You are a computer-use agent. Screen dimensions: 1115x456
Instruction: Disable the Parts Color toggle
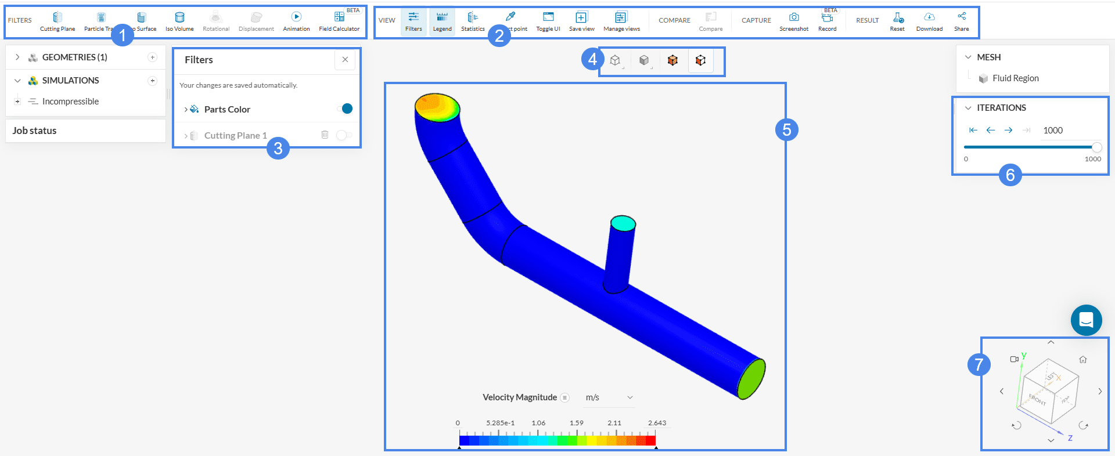pyautogui.click(x=344, y=109)
